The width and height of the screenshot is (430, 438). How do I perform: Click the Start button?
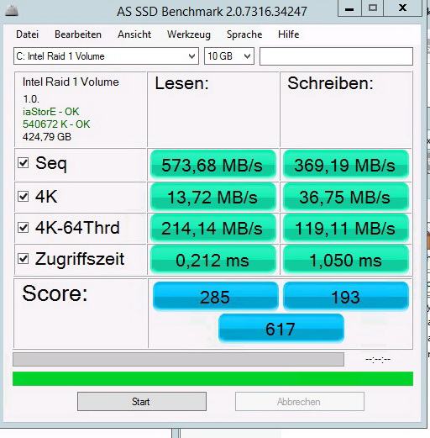(142, 401)
